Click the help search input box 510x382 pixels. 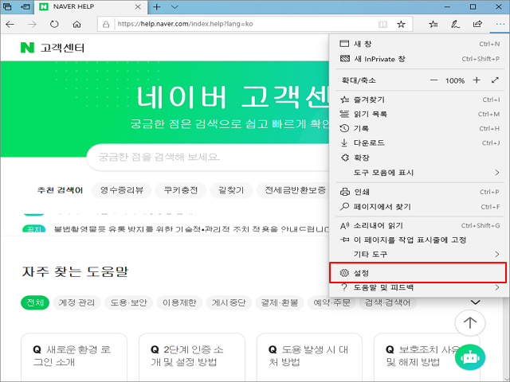(x=208, y=158)
